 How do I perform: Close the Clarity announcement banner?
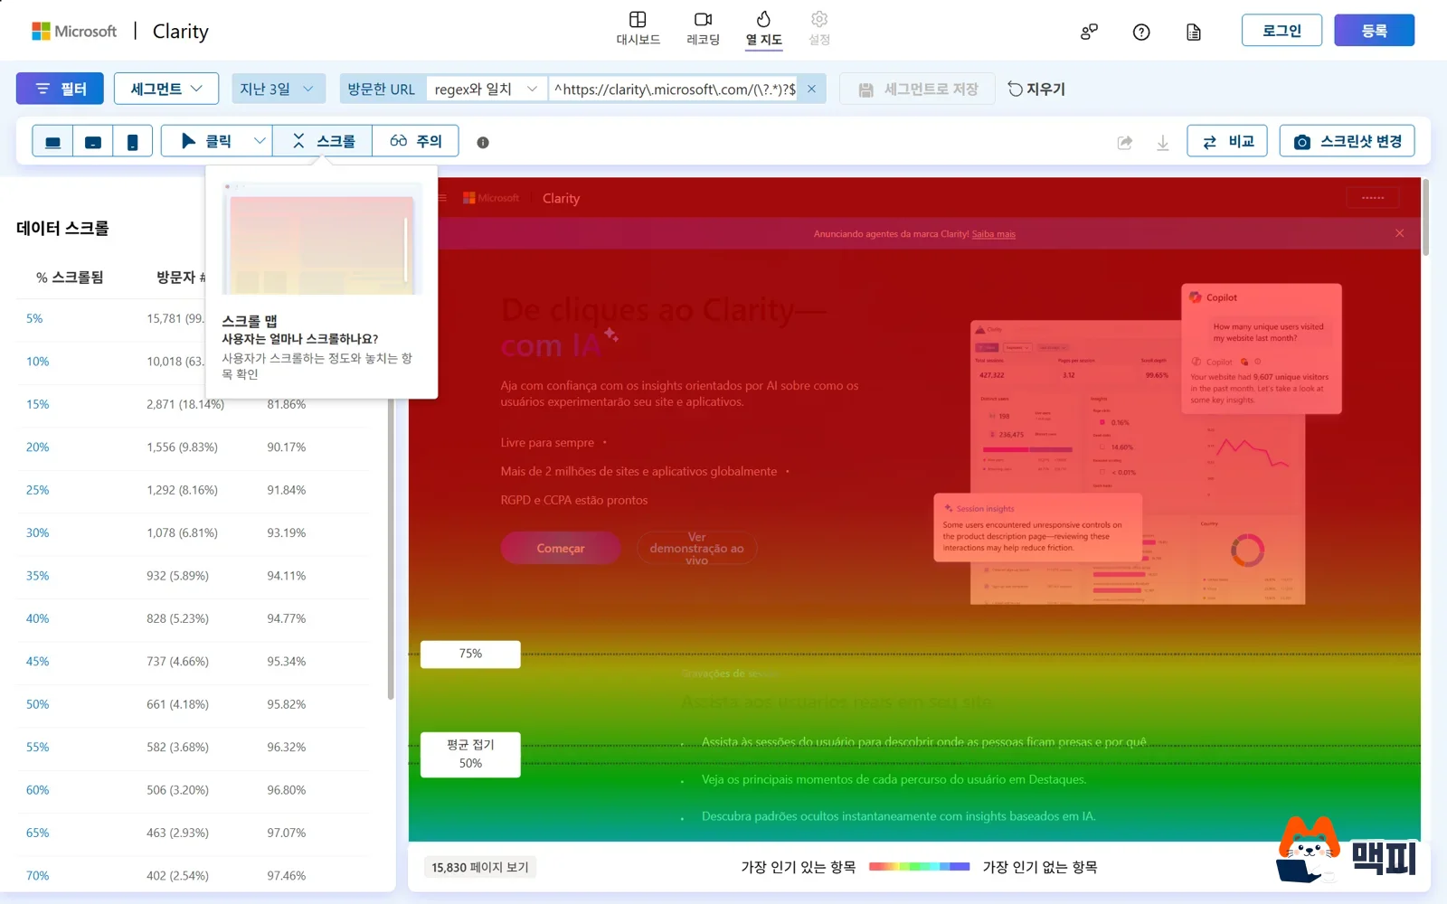pos(1399,233)
